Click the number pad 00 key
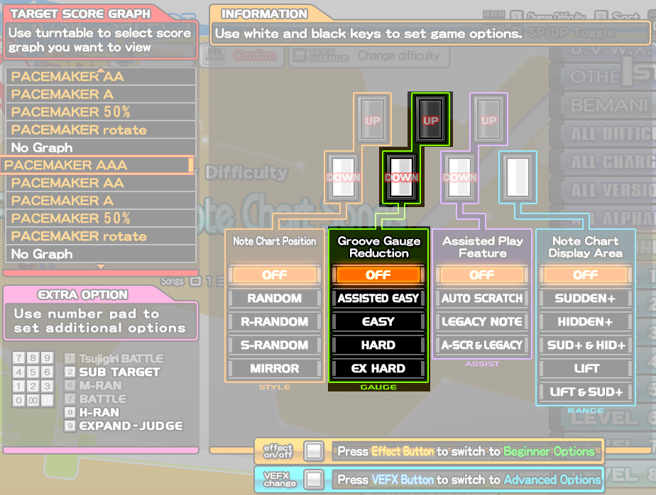Screen dimensions: 656x495 (x=33, y=401)
